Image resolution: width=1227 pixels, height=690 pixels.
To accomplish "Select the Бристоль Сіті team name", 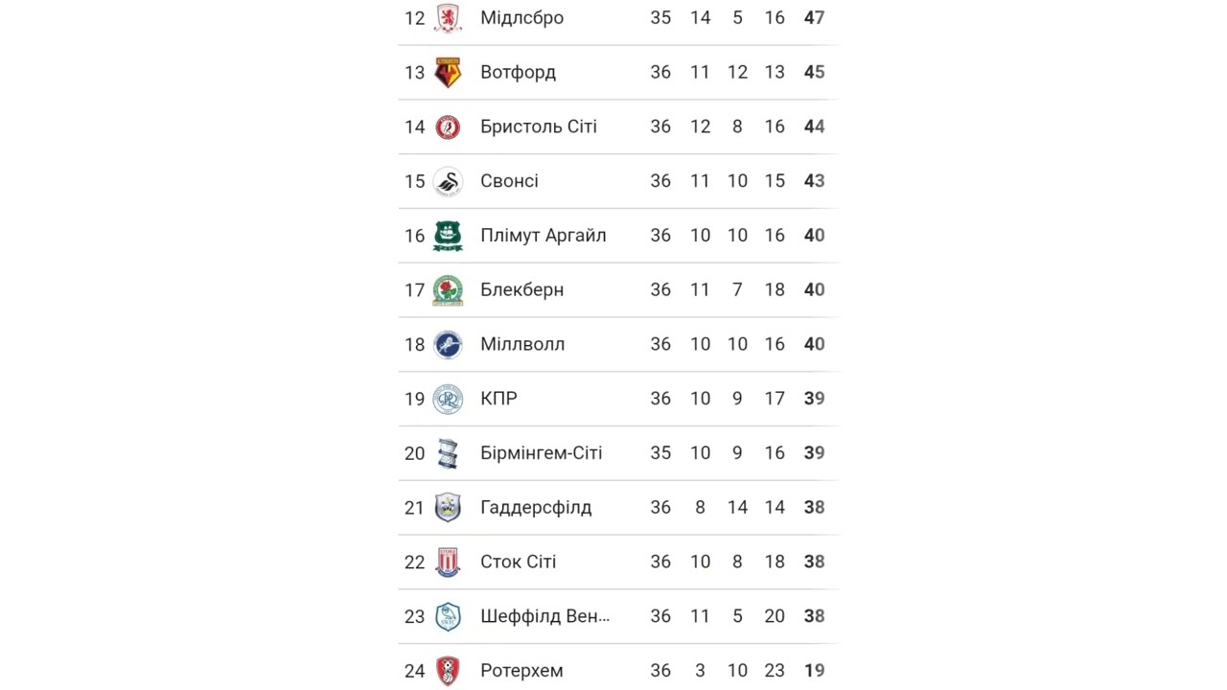I will [538, 127].
